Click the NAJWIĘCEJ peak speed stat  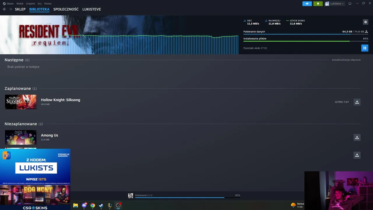point(273,22)
